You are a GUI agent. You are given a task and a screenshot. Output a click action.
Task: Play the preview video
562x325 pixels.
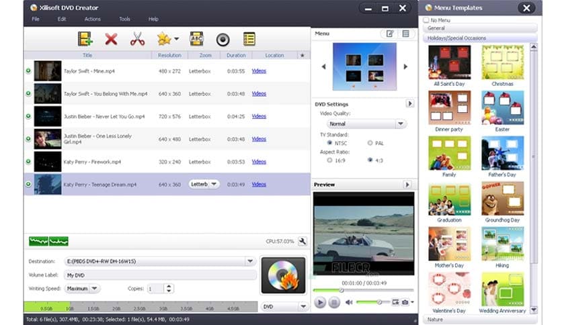click(320, 302)
